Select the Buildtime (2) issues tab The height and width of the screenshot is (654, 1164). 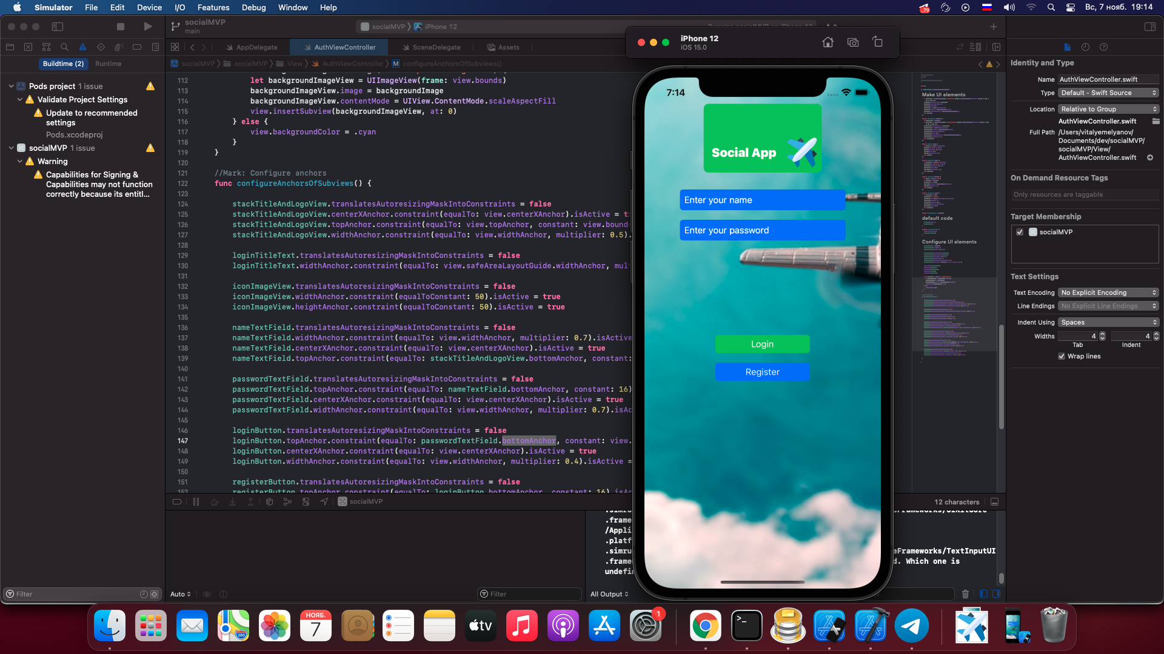click(63, 64)
